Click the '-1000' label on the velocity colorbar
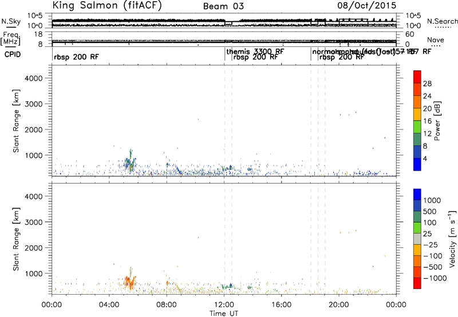458x317 pixels. pyautogui.click(x=435, y=278)
